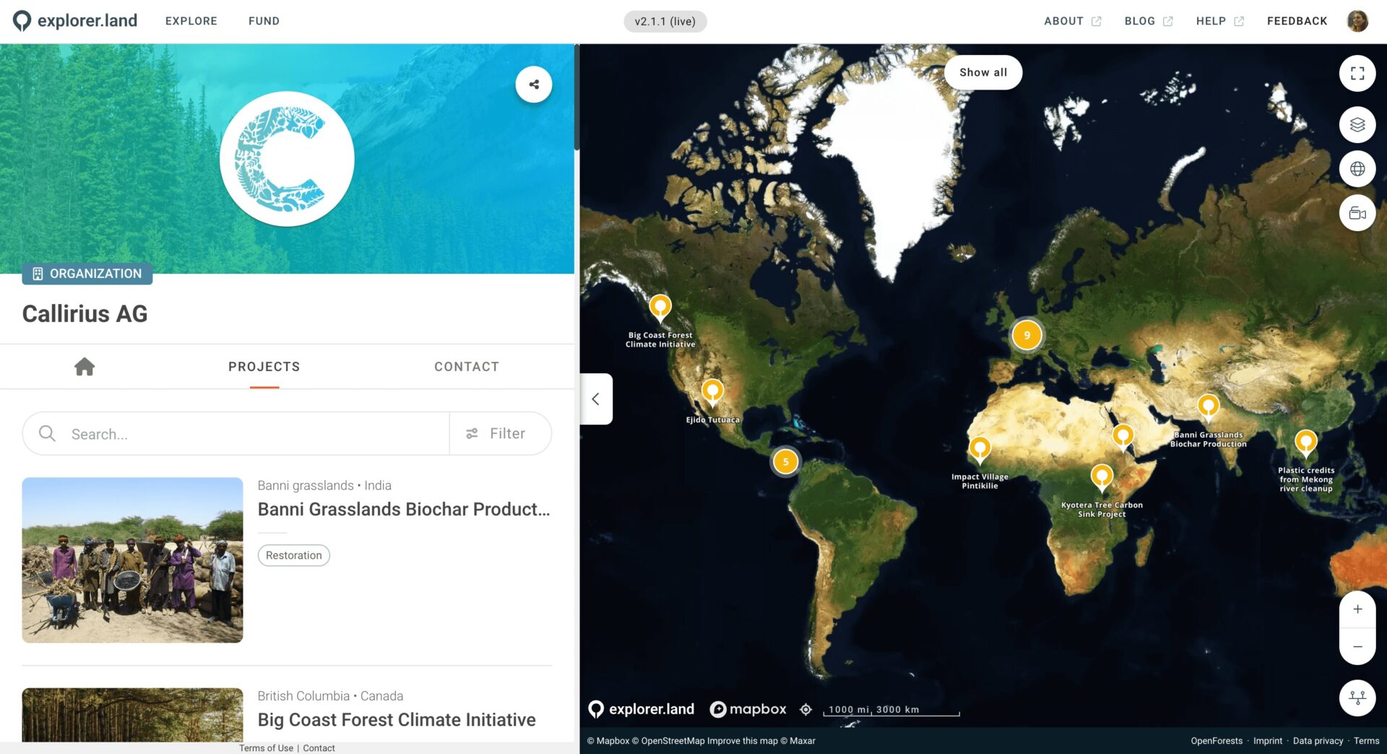Image resolution: width=1387 pixels, height=754 pixels.
Task: Click the Restoration tag
Action: [293, 555]
